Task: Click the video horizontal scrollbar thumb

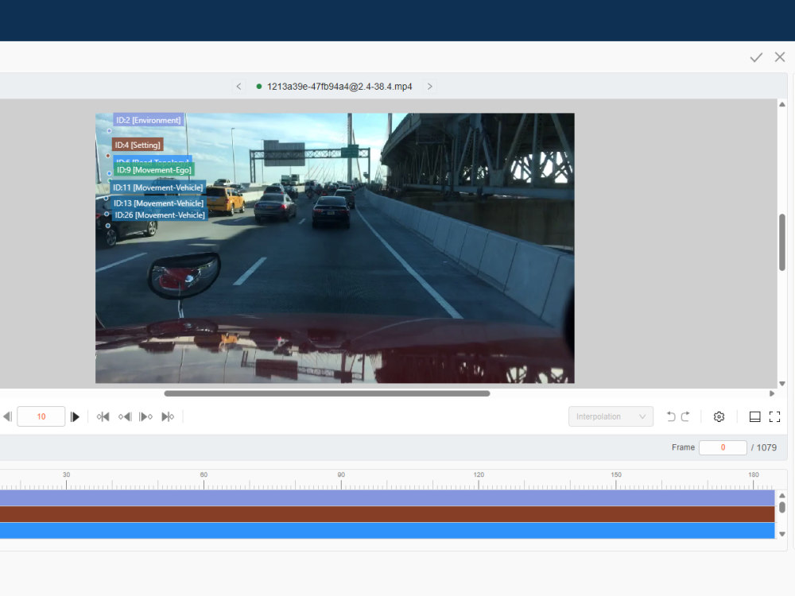Action: pyautogui.click(x=327, y=393)
